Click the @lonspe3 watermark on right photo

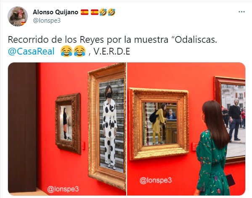click(x=156, y=180)
